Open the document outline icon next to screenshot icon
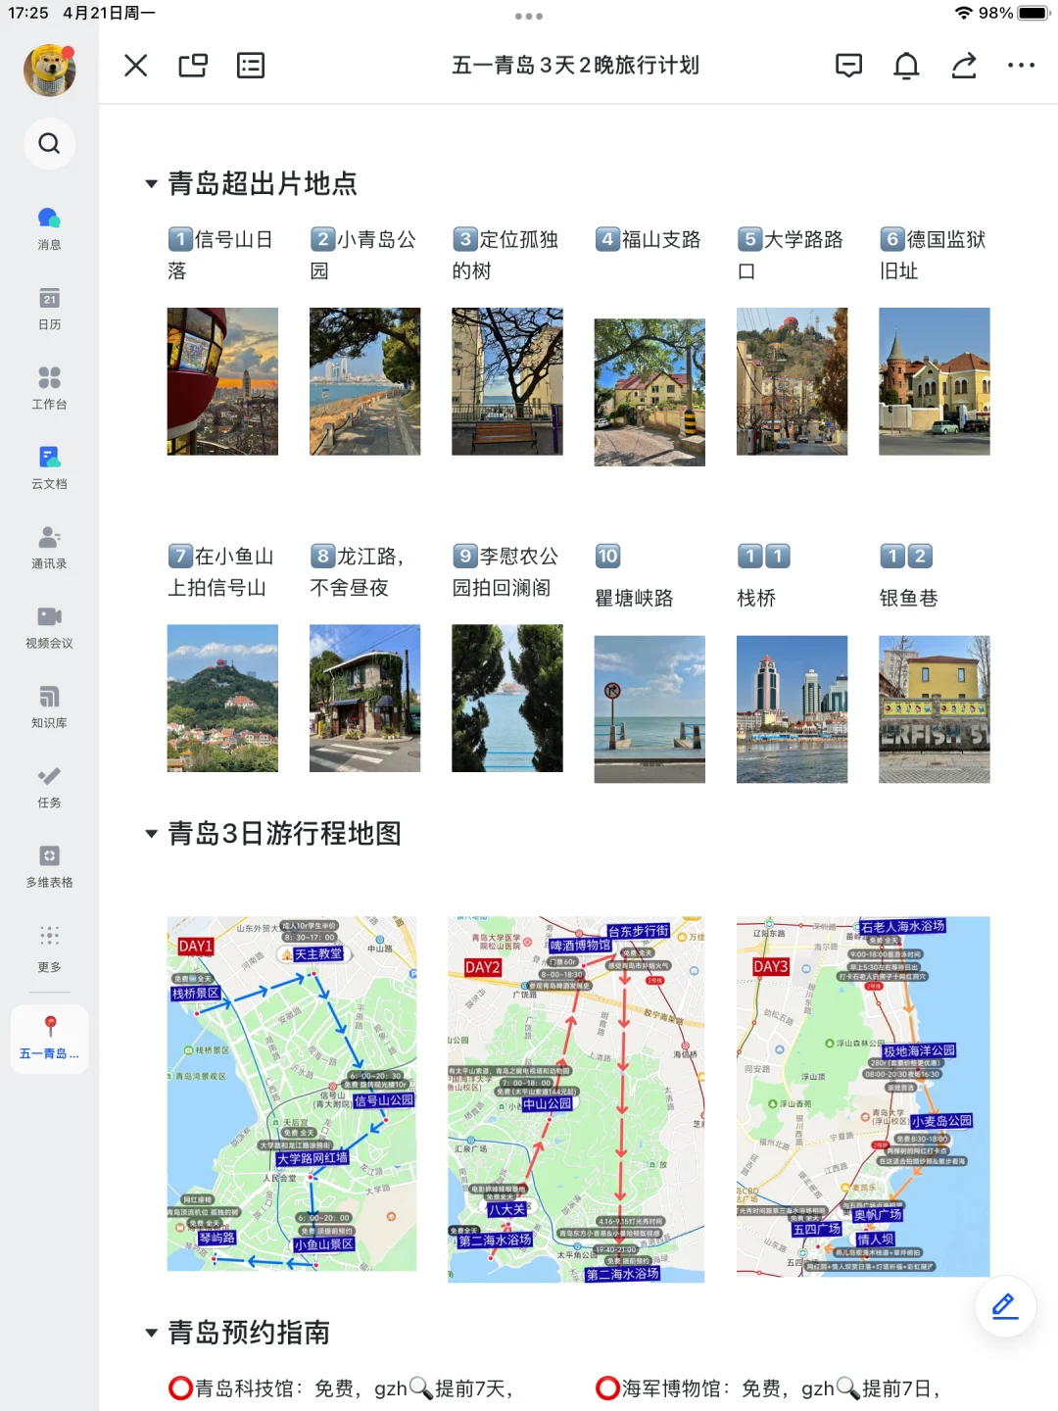Image resolution: width=1058 pixels, height=1411 pixels. [250, 65]
